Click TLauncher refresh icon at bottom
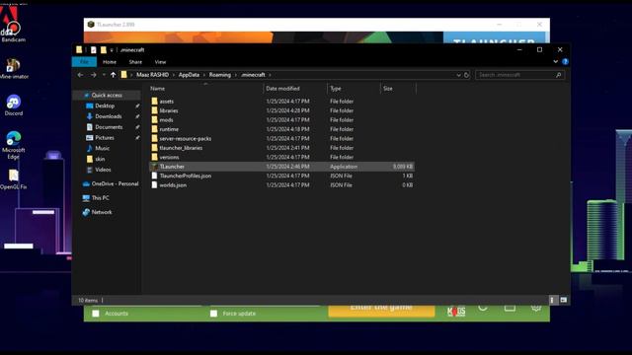This screenshot has height=355, width=632. pos(483,308)
